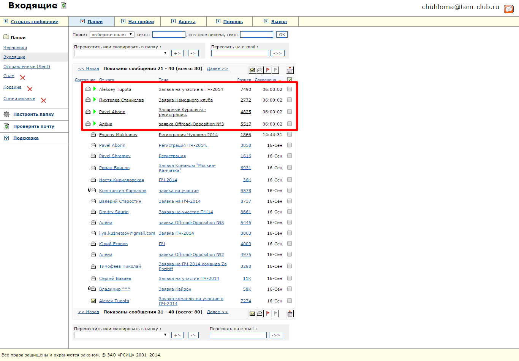Empty Корзина folder with red X icon

click(30, 89)
